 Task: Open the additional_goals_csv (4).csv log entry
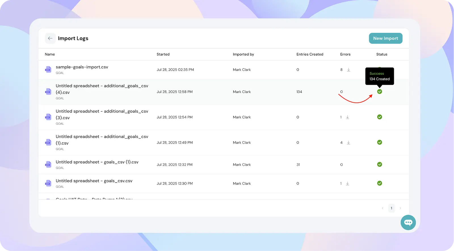pos(102,89)
